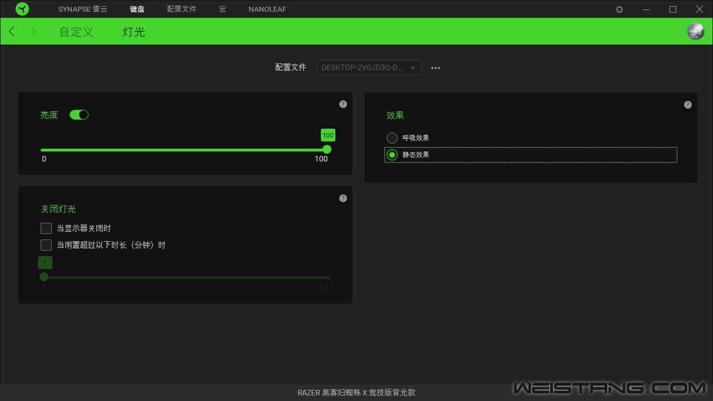Select the 呼吸效果 radio option

point(392,138)
